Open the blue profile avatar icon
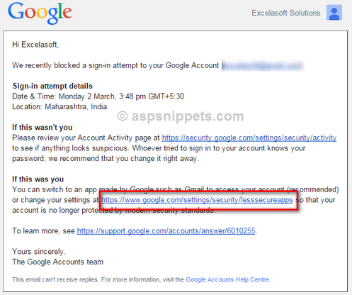Screen dimensions: 352x295 (x=334, y=13)
